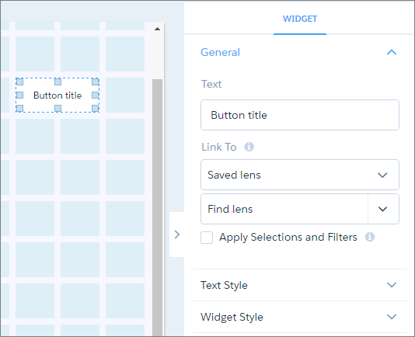Enable Apply Selections and Filters checkbox
Viewport: 415px width, 337px height.
coord(207,238)
